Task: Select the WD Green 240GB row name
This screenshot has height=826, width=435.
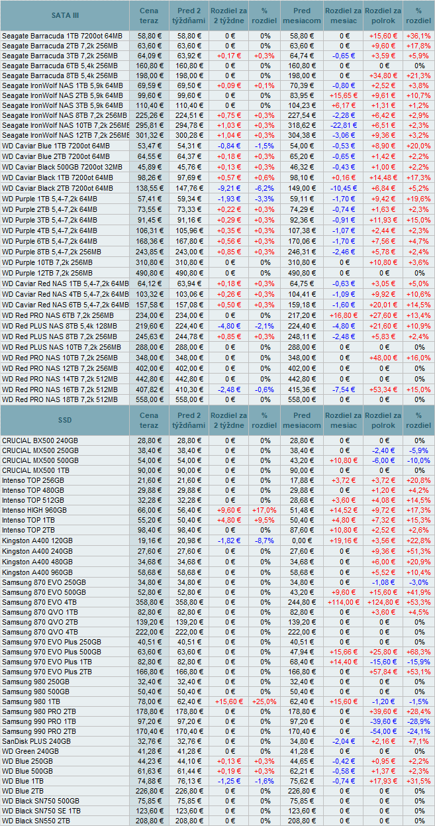Action: click(30, 751)
